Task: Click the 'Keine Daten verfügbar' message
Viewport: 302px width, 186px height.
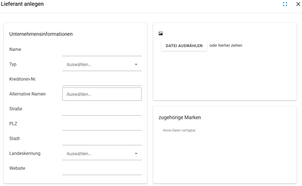Action: pyautogui.click(x=179, y=131)
